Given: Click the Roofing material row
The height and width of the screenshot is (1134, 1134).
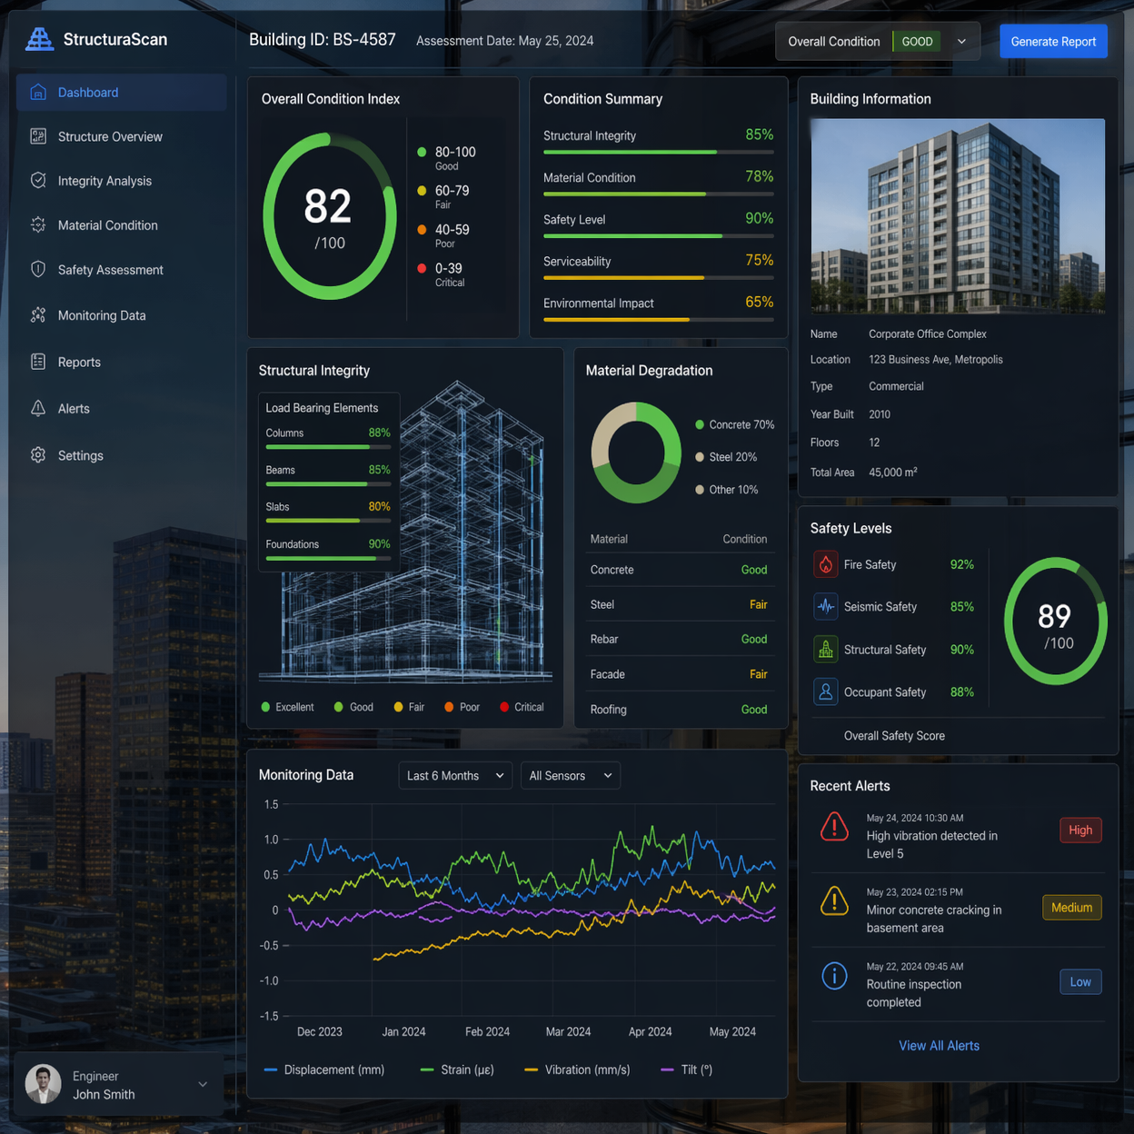Looking at the screenshot, I should [x=680, y=710].
